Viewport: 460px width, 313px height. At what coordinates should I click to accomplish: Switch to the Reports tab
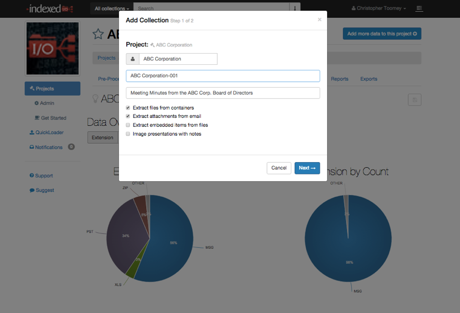point(339,79)
